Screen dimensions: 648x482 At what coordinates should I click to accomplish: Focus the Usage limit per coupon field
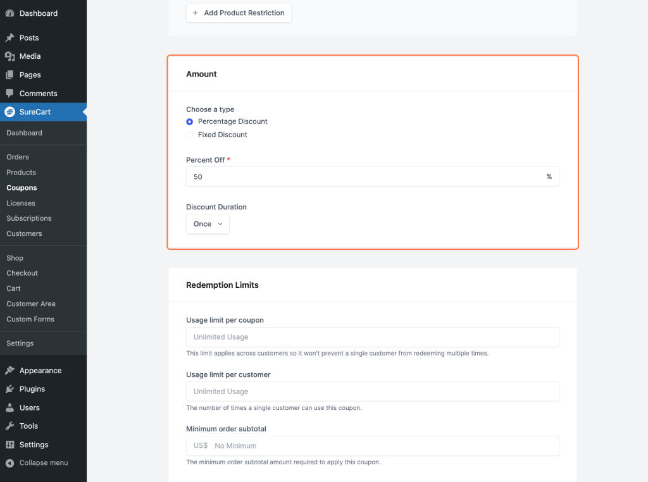[372, 337]
